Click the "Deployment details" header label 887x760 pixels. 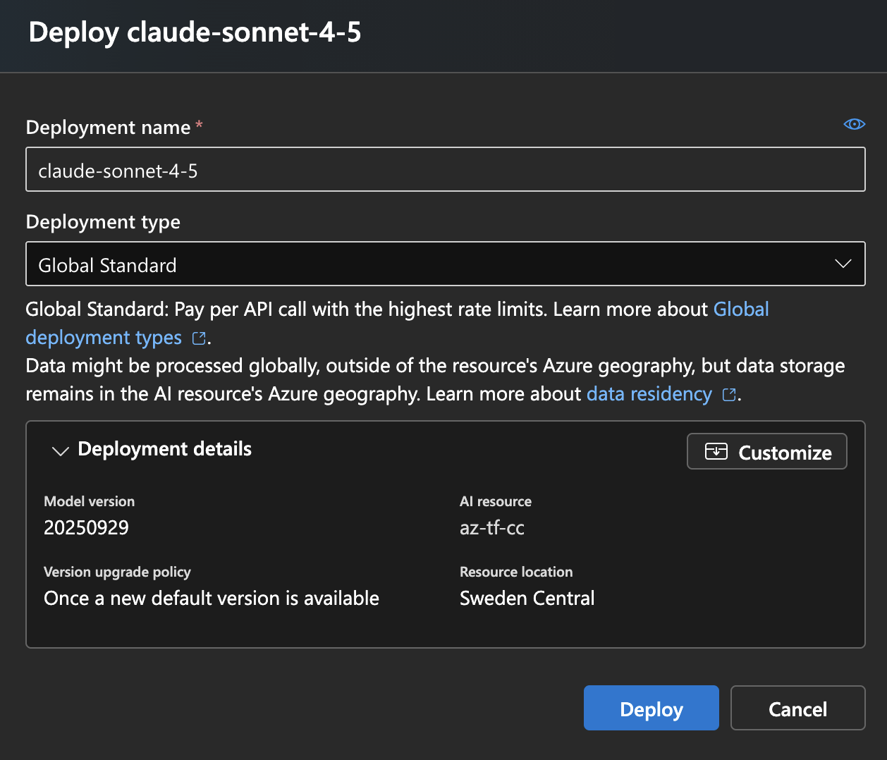(x=164, y=449)
